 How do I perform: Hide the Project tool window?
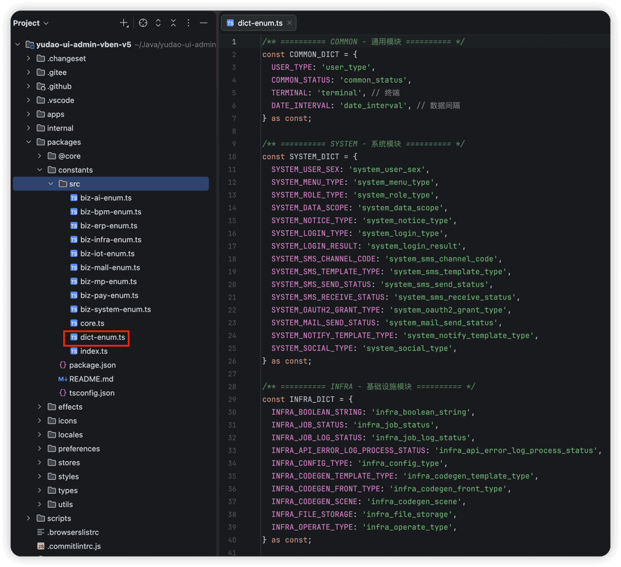coord(204,23)
